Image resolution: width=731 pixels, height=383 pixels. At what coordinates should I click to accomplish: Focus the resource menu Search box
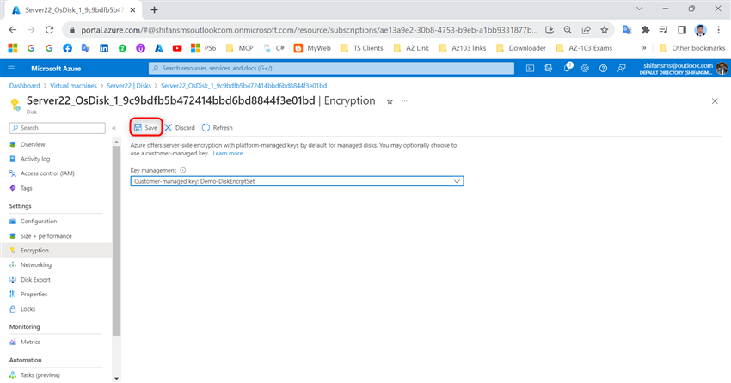[x=58, y=128]
